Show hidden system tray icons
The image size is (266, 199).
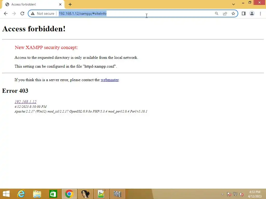coord(223,194)
